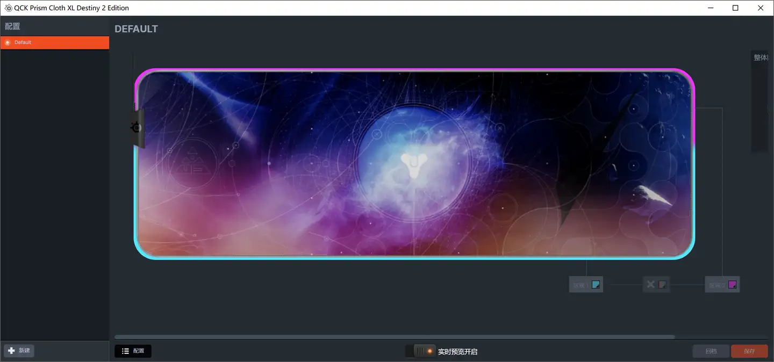Click the plus icon on 新建 button
This screenshot has width=774, height=362.
(11, 351)
